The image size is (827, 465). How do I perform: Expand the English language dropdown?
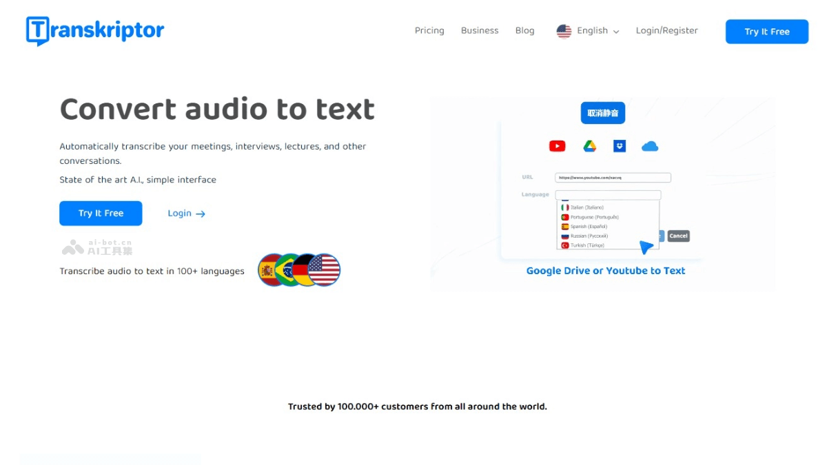coord(594,30)
